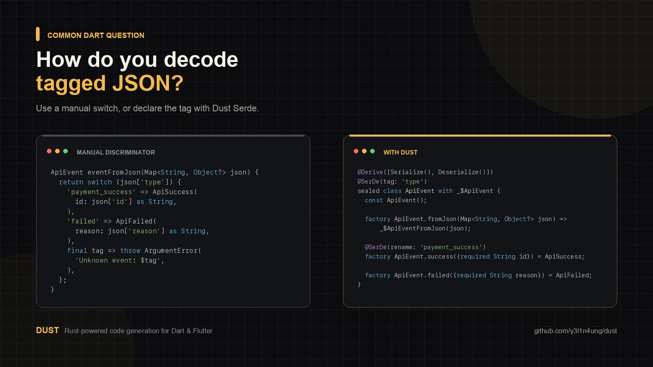The image size is (653, 367).
Task: Click the orange accent bar beside the label
Action: 38,34
